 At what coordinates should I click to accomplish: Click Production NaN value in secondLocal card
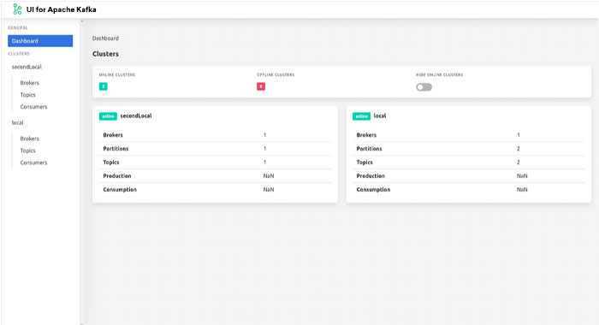coord(269,176)
